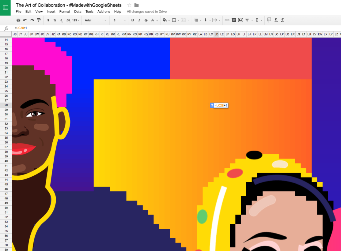This screenshot has width=341, height=251.
Task: Click the Print icon
Action: (18, 20)
